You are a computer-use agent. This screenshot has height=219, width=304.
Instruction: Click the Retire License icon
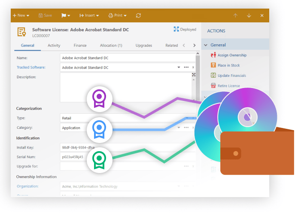click(x=213, y=86)
